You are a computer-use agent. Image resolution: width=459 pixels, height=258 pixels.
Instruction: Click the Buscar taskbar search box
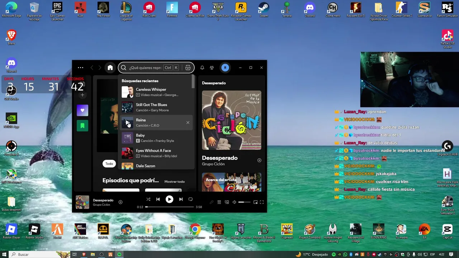point(39,254)
